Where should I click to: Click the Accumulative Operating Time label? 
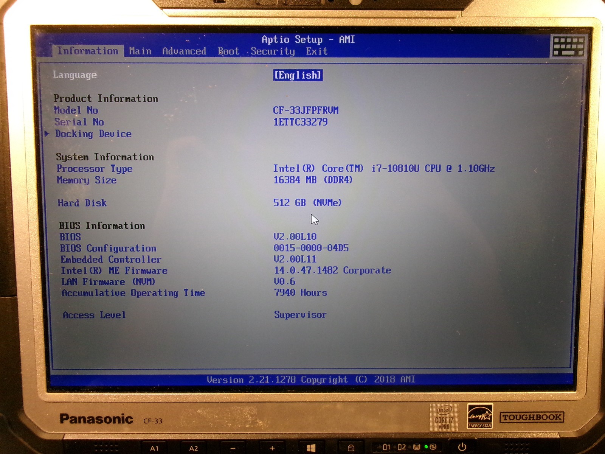tap(133, 293)
